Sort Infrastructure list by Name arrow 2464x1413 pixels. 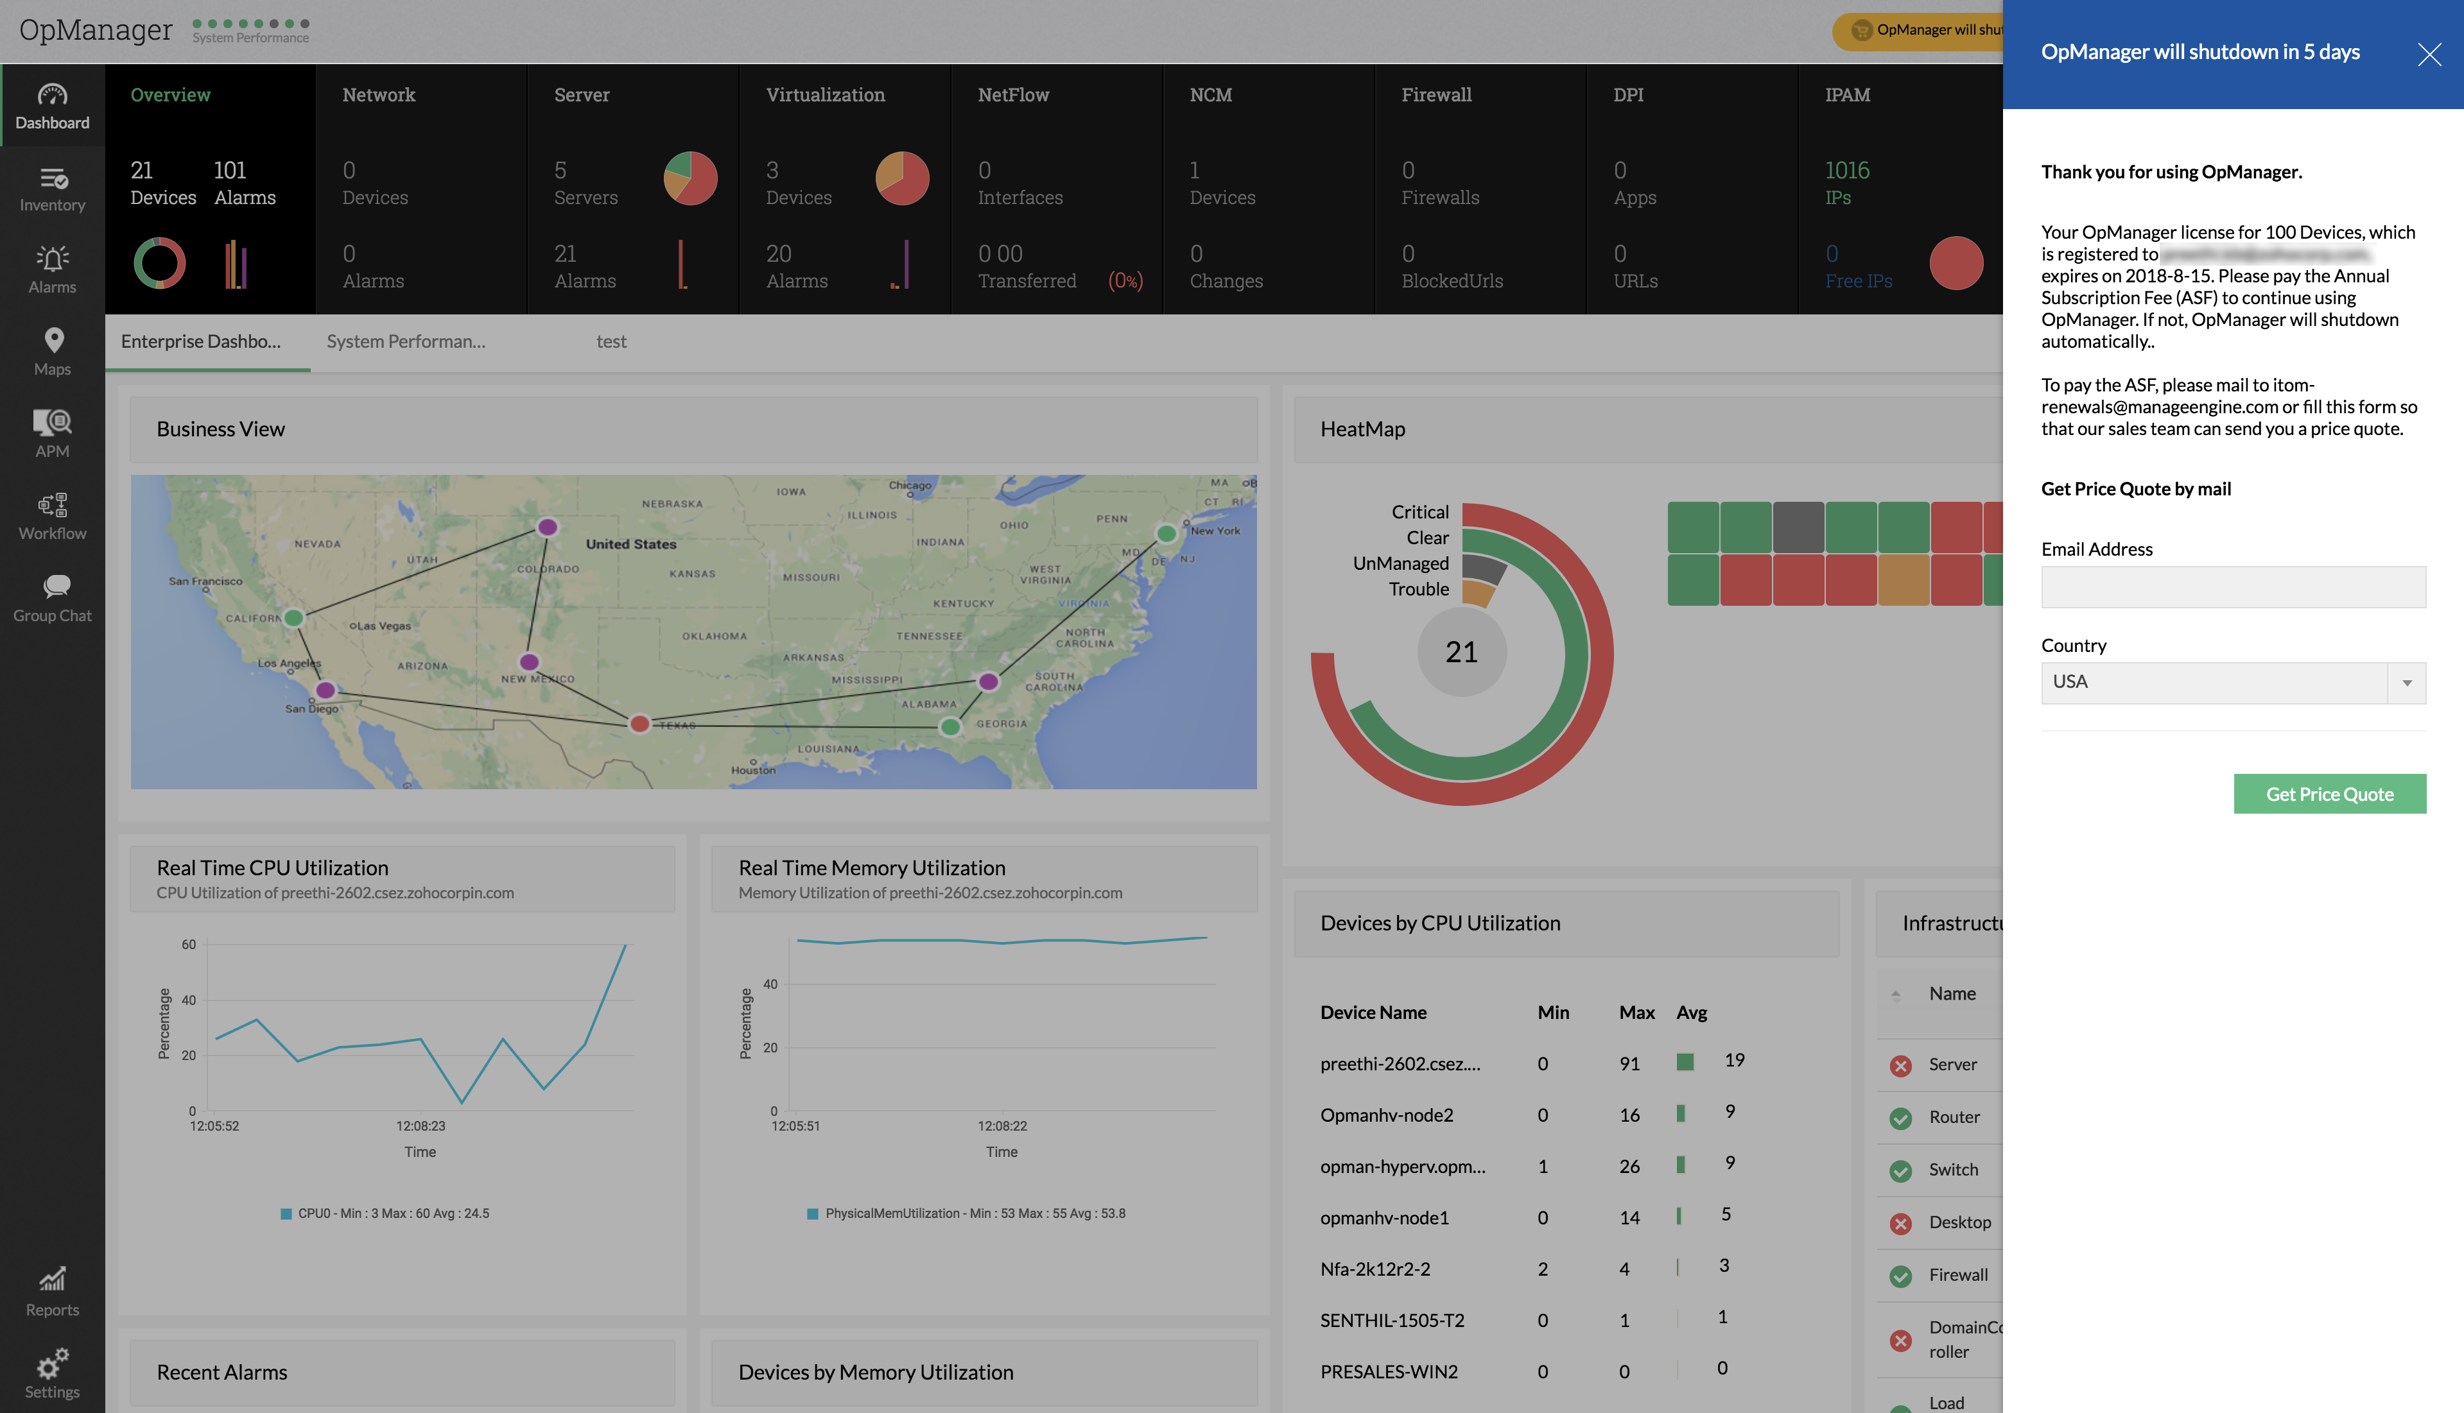point(1896,995)
